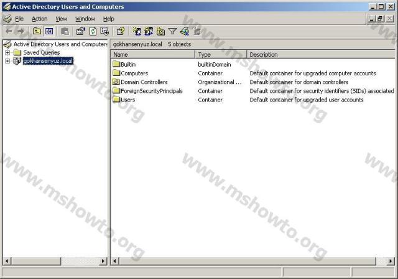The height and width of the screenshot is (279, 398).
Task: Click right arrow of tree pane scrollbar
Action: pos(103,261)
